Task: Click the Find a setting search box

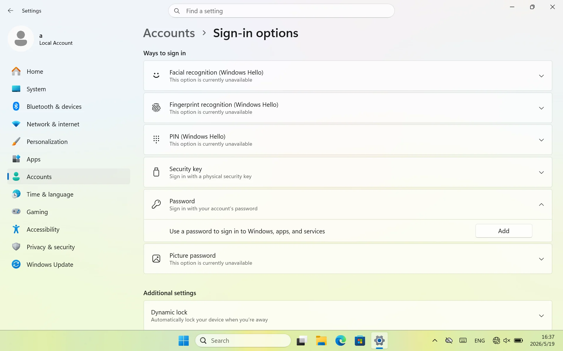Action: (x=281, y=11)
